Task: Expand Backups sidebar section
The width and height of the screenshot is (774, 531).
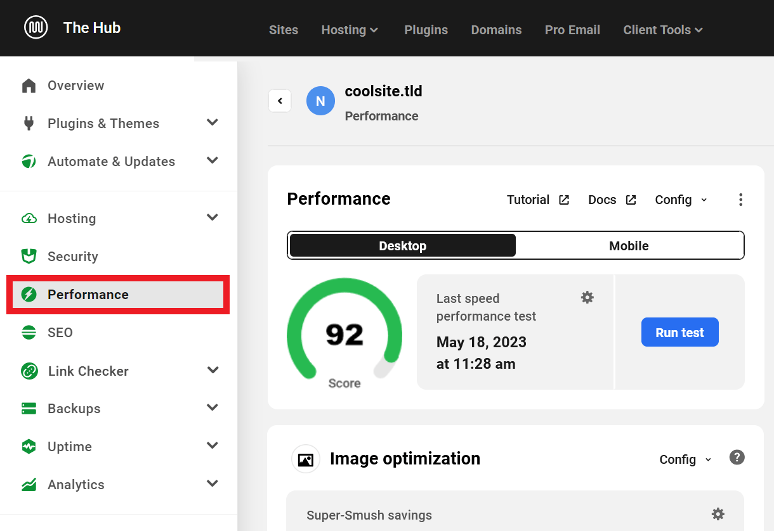Action: pyautogui.click(x=213, y=407)
